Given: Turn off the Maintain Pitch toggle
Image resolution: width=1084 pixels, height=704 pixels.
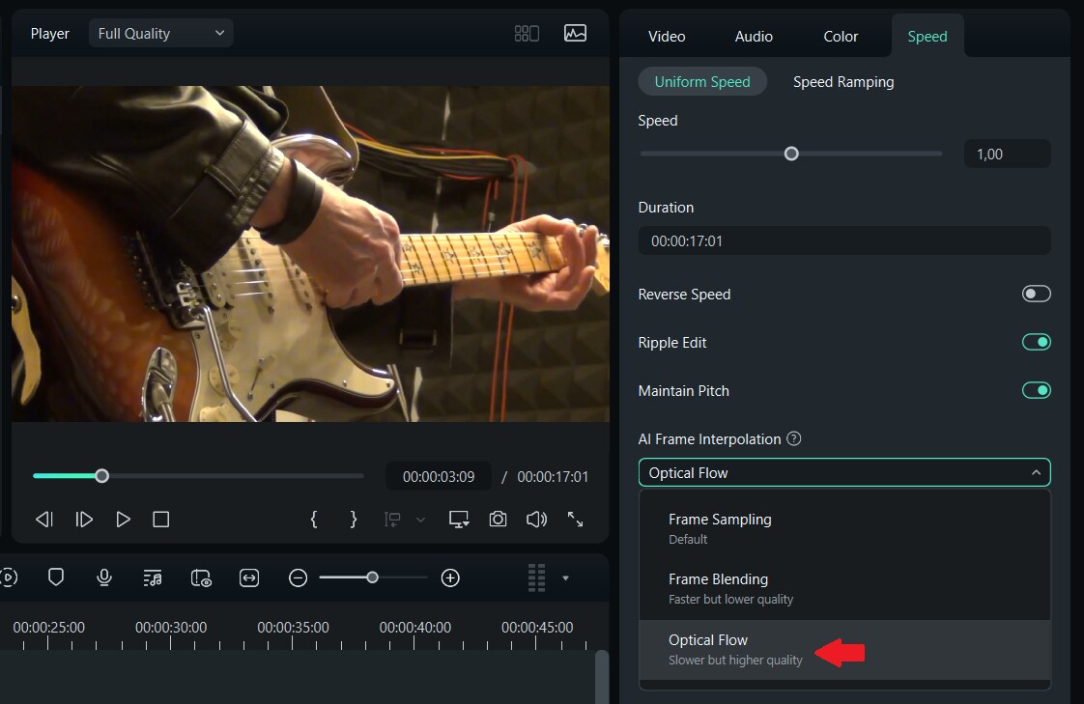Looking at the screenshot, I should (x=1037, y=390).
